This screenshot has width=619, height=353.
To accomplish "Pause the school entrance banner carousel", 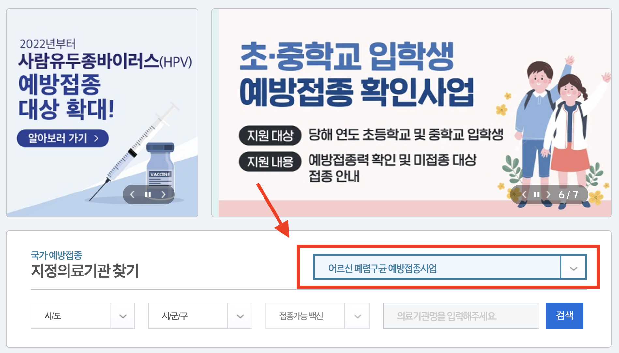I will tap(536, 194).
